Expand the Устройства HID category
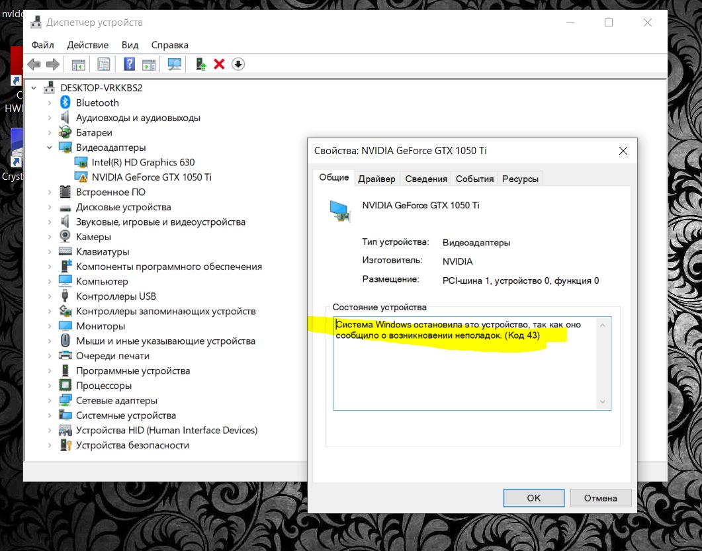This screenshot has width=702, height=551. tap(50, 430)
